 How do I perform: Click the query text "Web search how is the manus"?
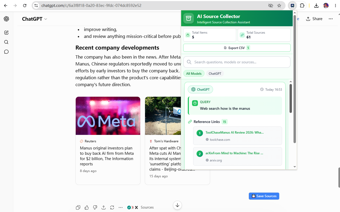point(225,108)
